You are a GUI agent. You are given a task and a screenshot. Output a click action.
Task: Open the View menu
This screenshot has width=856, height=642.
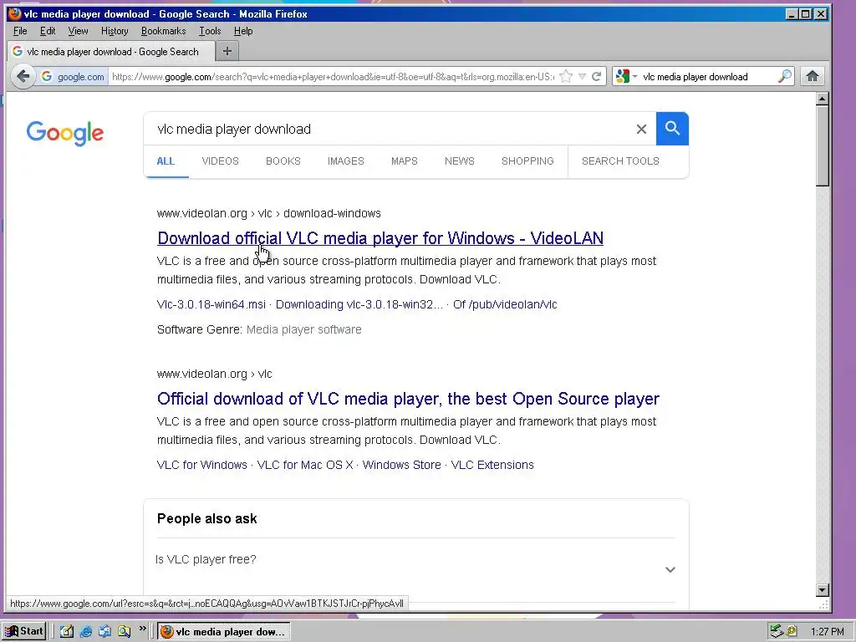[x=78, y=31]
